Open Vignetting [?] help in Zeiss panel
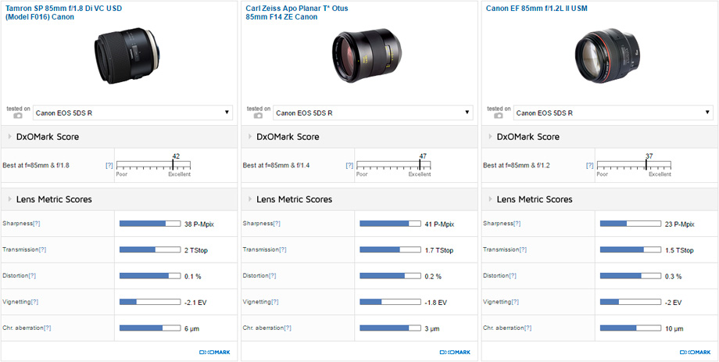Screen dimensions: 719x362 tap(274, 302)
